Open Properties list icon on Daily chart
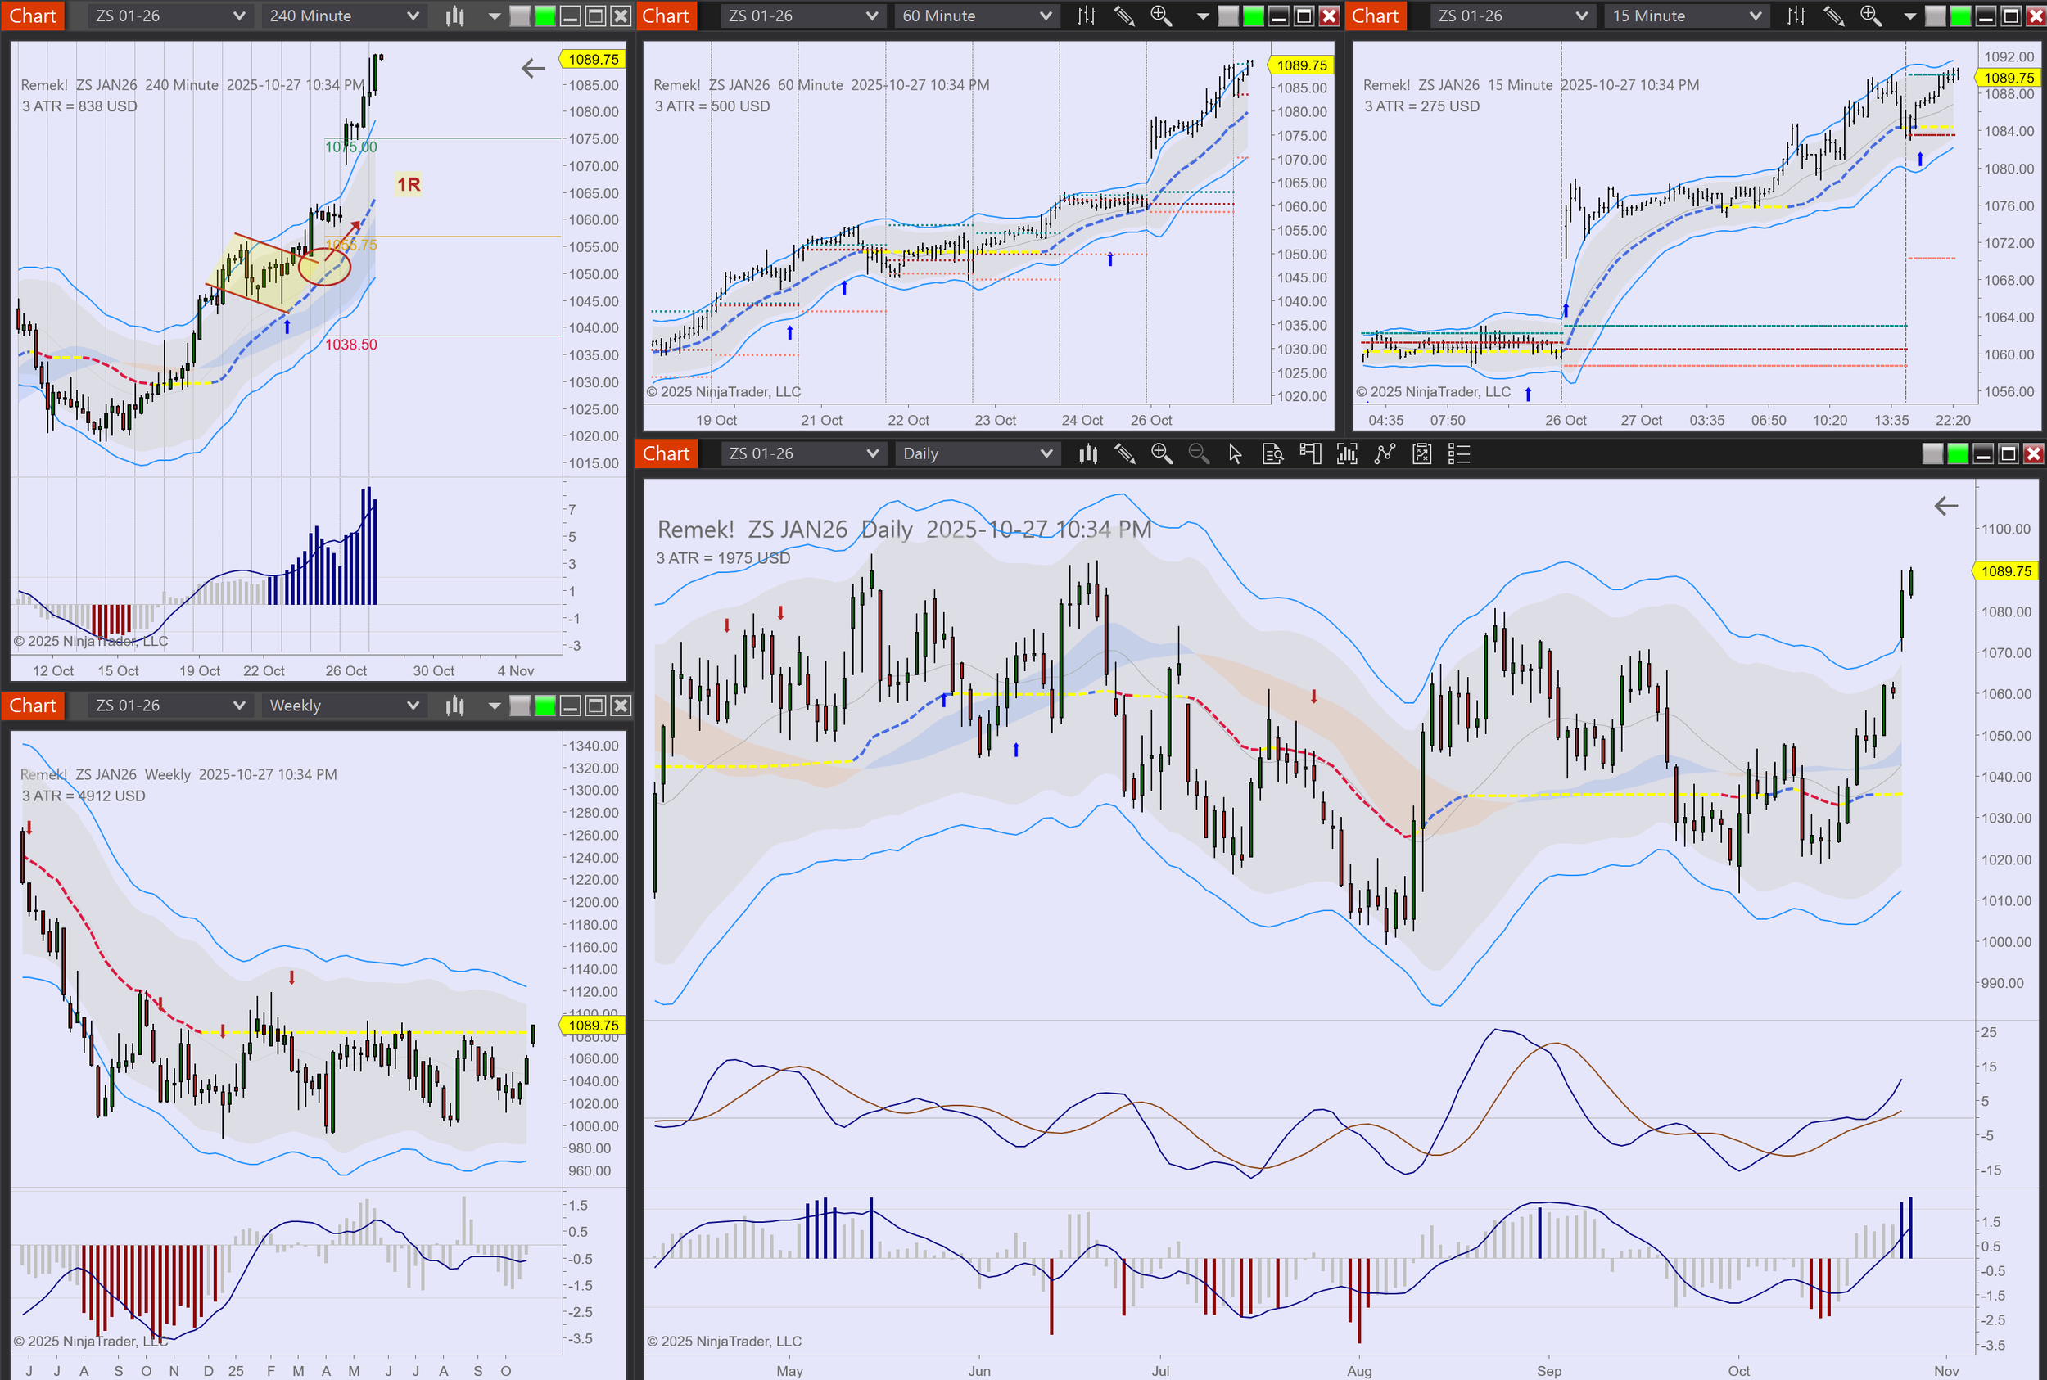Screen dimensions: 2047x1380 [1459, 453]
